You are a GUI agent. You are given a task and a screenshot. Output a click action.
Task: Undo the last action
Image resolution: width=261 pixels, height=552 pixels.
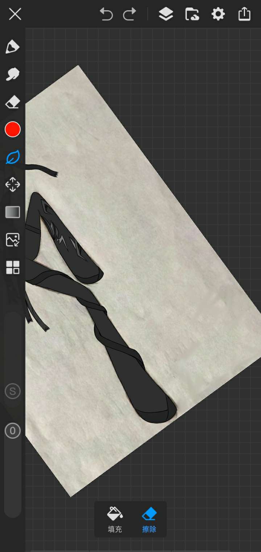106,15
